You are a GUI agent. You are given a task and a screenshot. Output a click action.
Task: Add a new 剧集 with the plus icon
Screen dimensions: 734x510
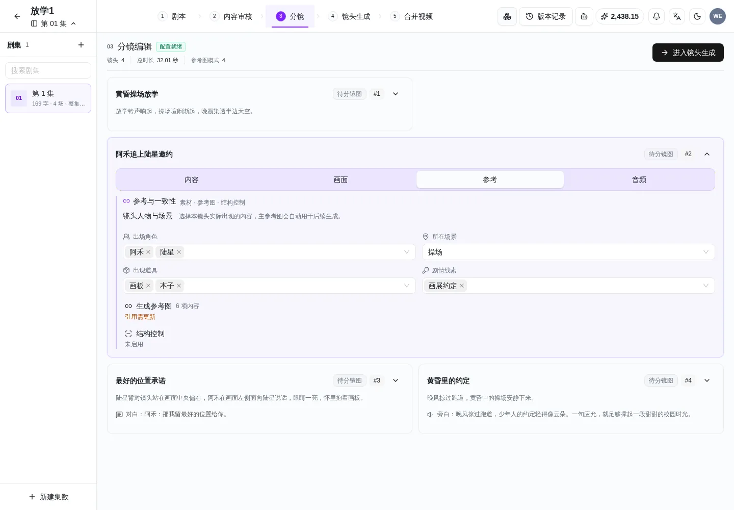(x=81, y=45)
